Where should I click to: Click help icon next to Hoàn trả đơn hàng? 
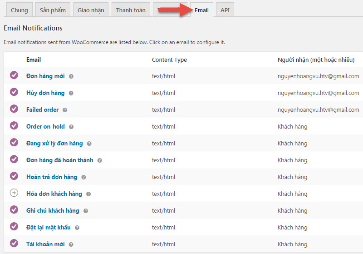click(83, 177)
